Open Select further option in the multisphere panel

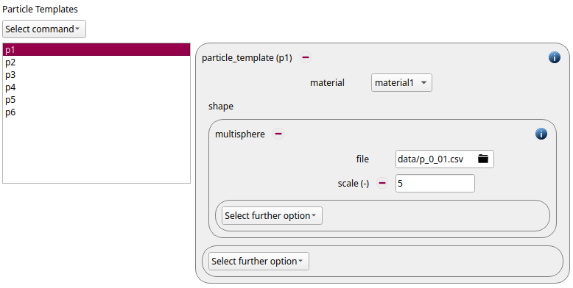tap(272, 215)
